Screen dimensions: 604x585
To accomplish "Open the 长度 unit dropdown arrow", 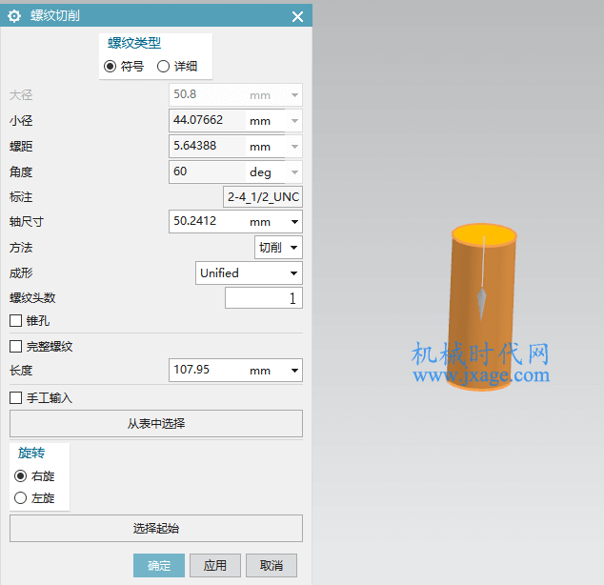I will 294,371.
